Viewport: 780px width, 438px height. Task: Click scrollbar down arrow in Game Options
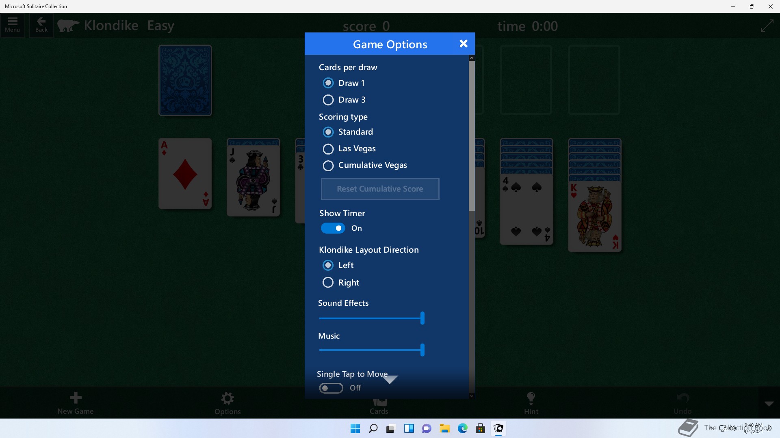point(472,396)
